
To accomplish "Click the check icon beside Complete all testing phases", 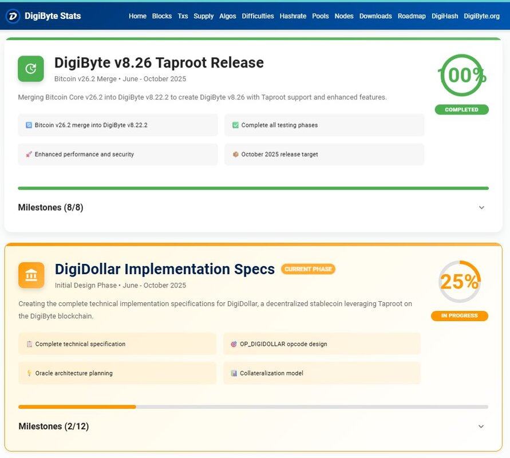I will 235,125.
